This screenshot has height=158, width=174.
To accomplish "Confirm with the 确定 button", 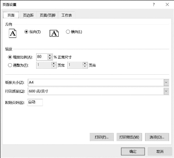I will click(133, 152).
